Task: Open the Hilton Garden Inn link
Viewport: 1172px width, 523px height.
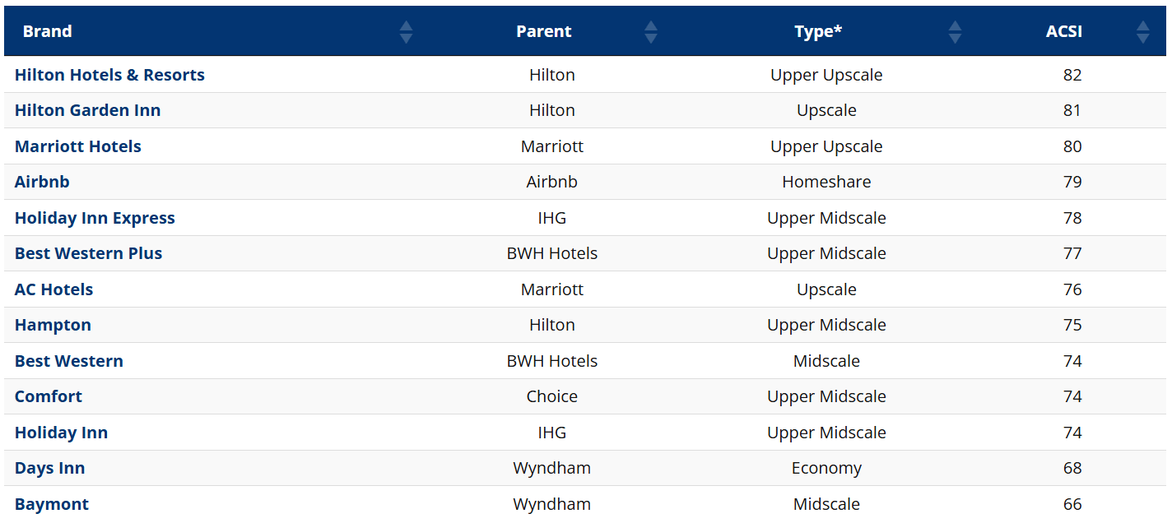Action: [87, 110]
